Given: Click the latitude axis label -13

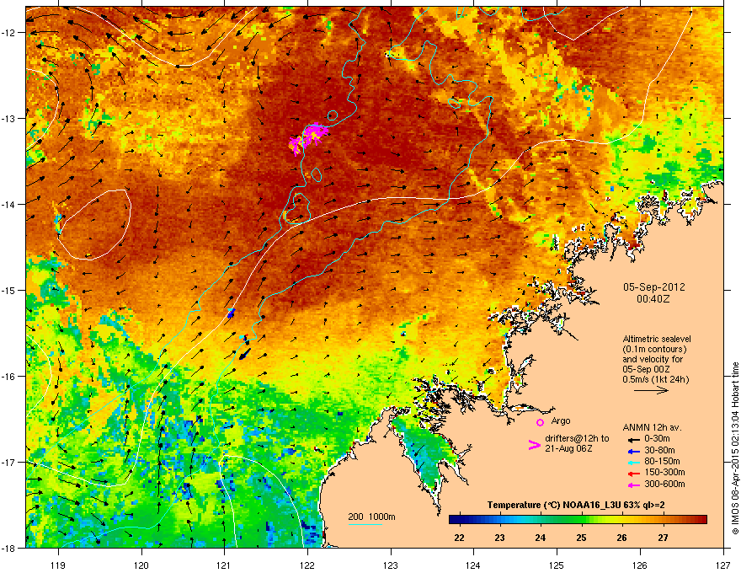Looking at the screenshot, I should click(8, 119).
